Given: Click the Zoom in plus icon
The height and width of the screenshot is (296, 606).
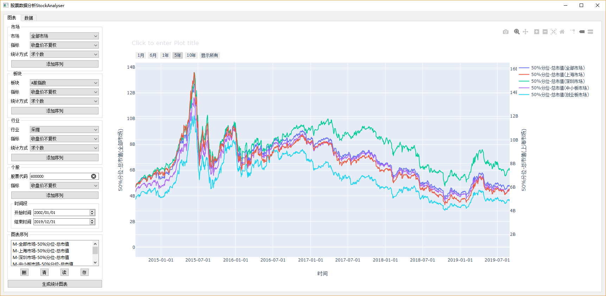Looking at the screenshot, I should point(537,32).
